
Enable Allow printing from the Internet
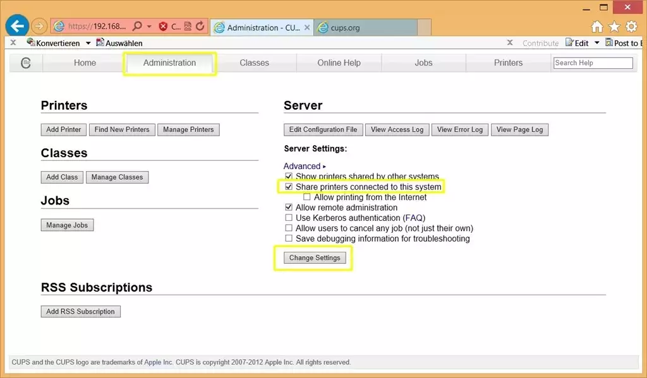pyautogui.click(x=307, y=198)
